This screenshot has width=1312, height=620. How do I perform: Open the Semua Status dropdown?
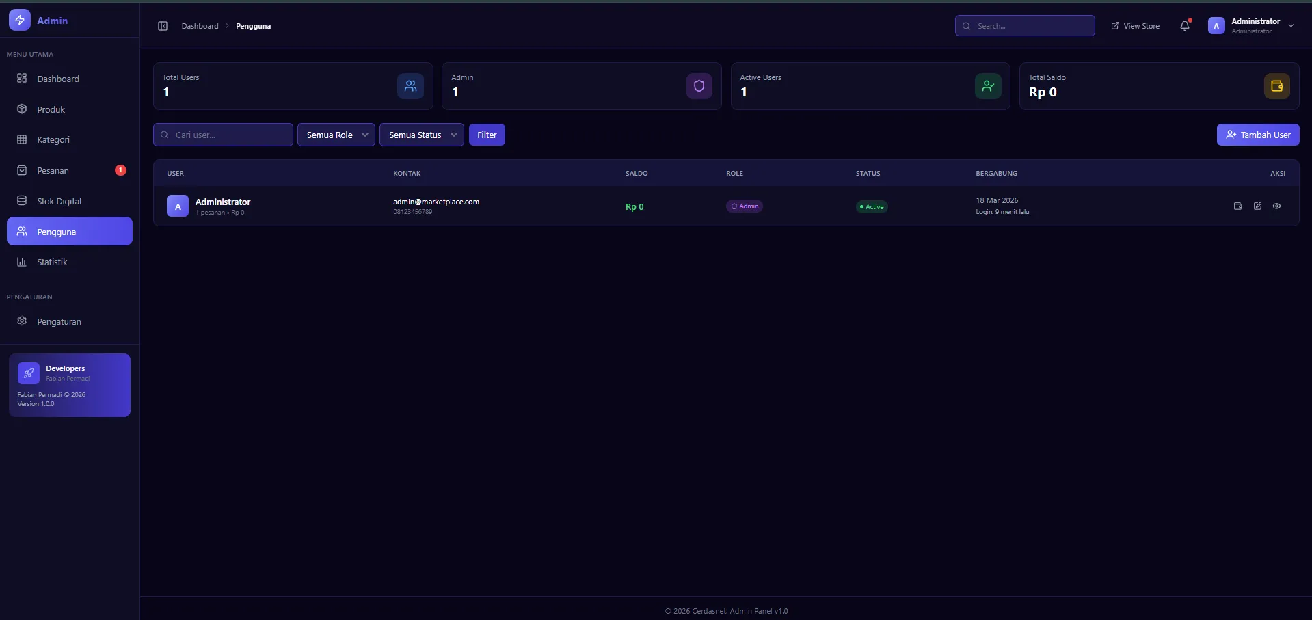click(x=422, y=135)
